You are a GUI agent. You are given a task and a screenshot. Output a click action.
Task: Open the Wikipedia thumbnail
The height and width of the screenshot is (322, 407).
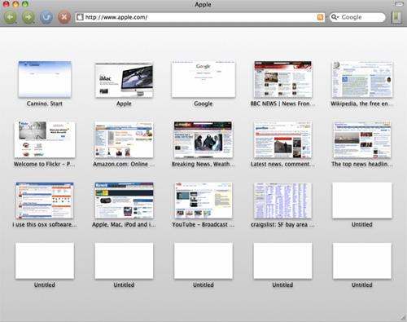(362, 79)
